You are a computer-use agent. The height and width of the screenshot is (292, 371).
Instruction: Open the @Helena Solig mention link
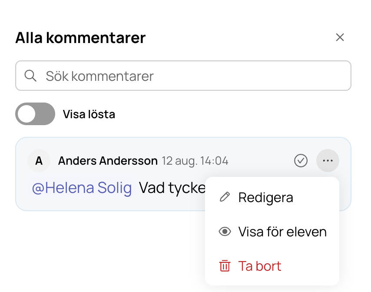click(x=82, y=188)
